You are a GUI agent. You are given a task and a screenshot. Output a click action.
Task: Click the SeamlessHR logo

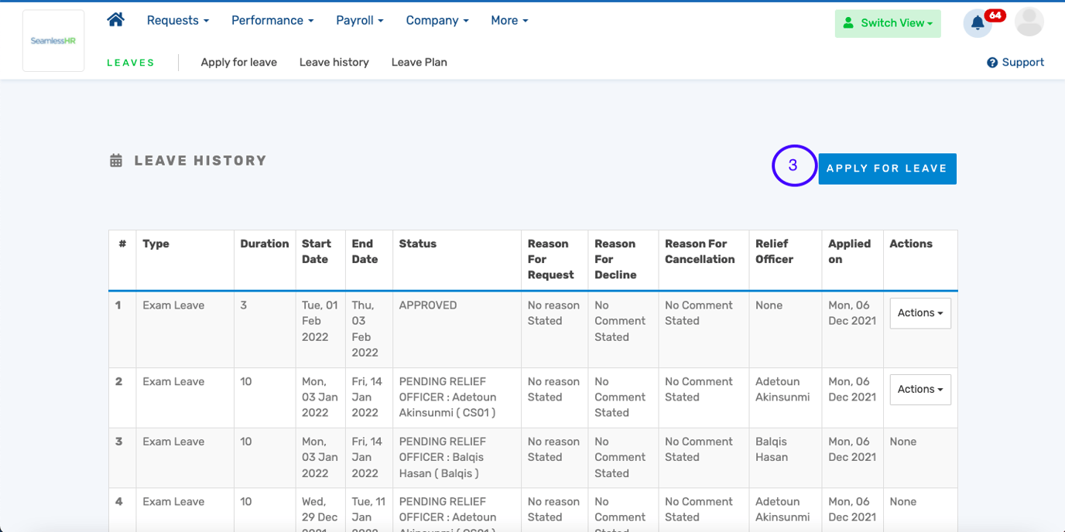(53, 41)
